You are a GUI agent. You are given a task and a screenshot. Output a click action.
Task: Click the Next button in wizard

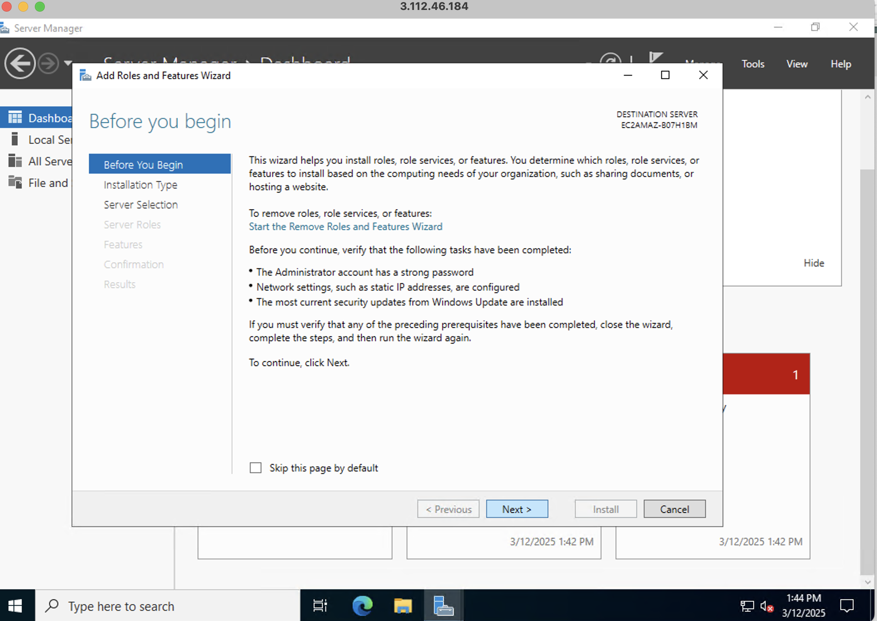(x=516, y=509)
